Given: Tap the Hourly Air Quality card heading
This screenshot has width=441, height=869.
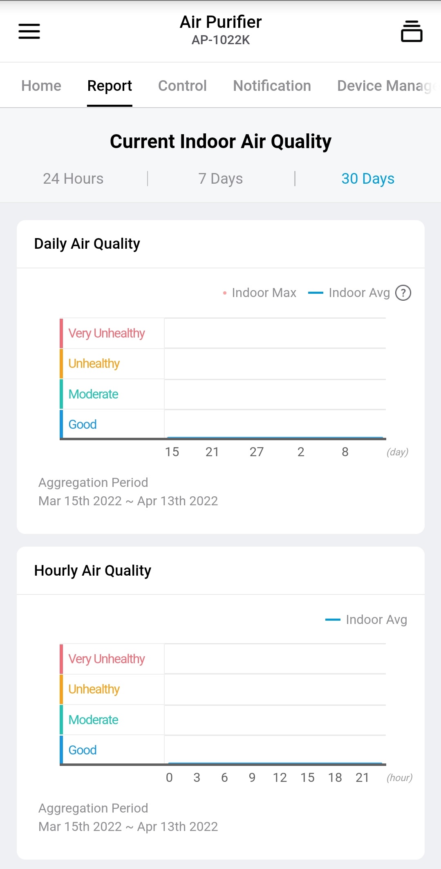Looking at the screenshot, I should (x=93, y=571).
